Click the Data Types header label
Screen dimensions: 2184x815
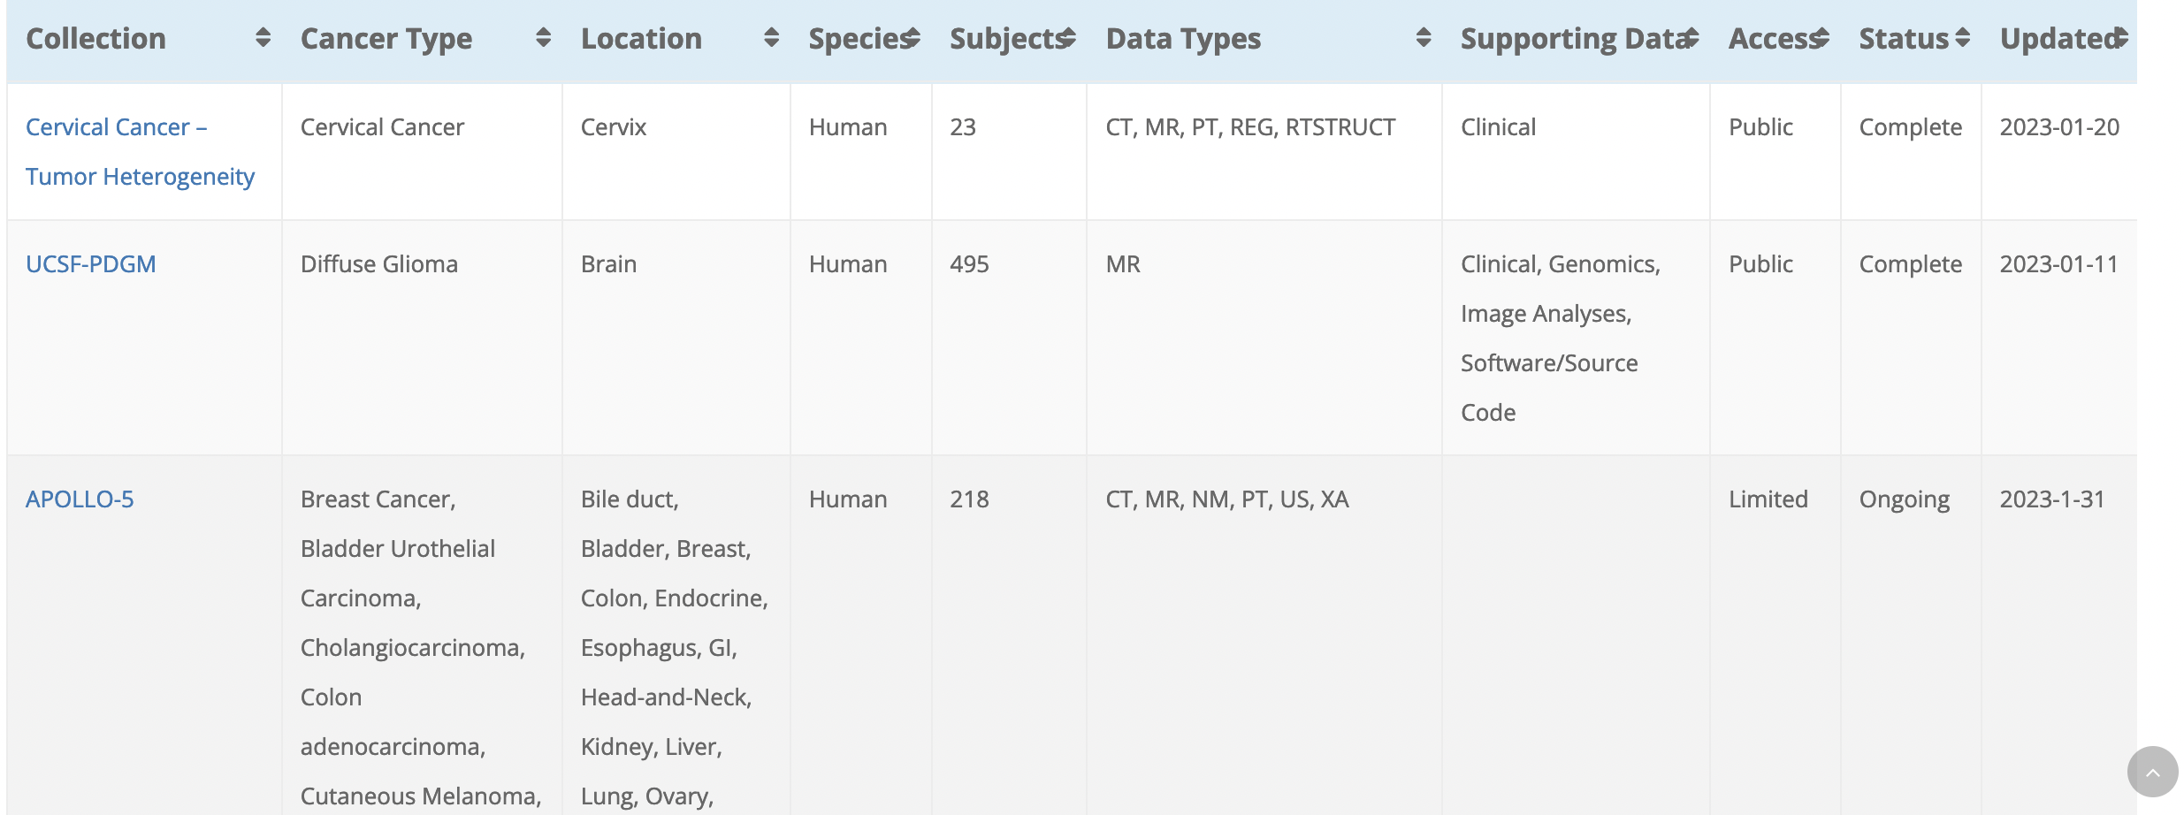pos(1183,39)
